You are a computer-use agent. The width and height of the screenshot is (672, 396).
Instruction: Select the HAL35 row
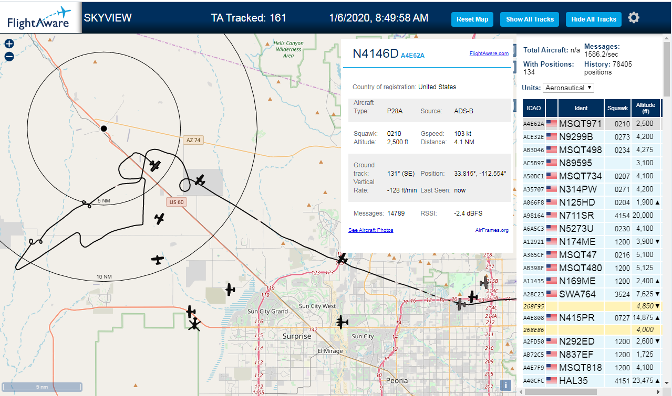click(592, 381)
